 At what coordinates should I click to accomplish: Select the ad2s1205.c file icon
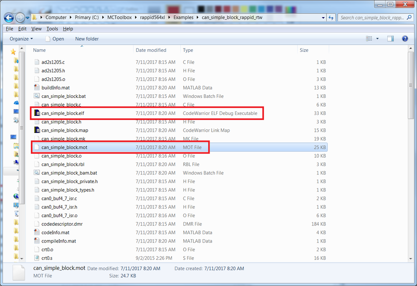(37, 62)
